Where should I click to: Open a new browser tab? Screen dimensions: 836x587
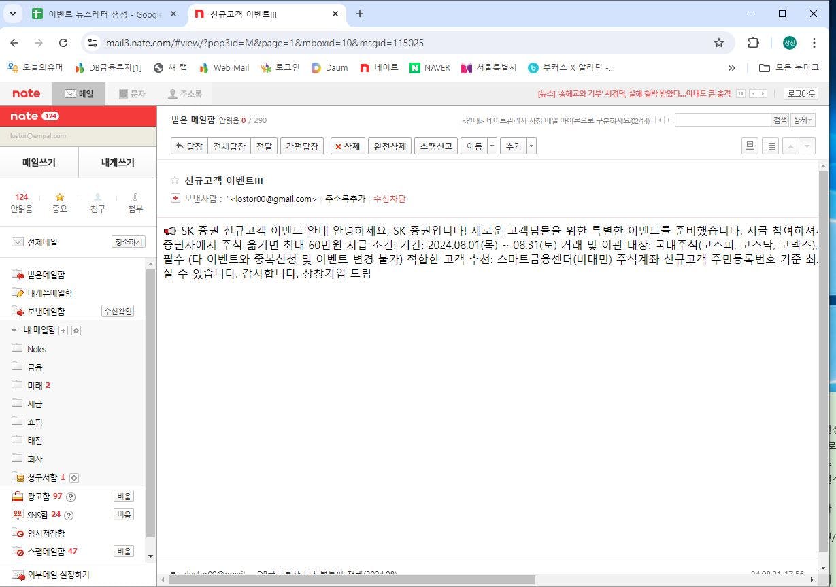pos(360,14)
